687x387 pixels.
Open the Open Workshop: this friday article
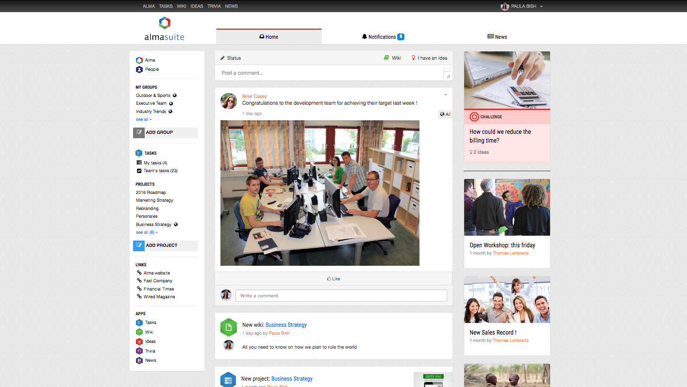503,245
